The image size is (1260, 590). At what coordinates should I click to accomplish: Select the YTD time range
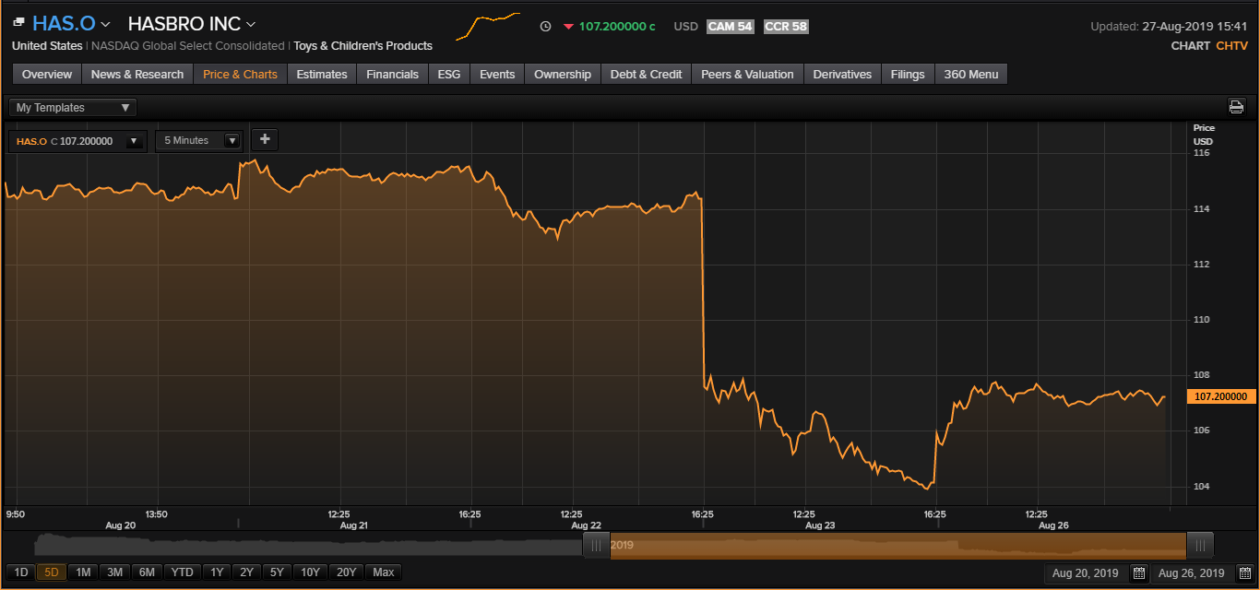[183, 572]
